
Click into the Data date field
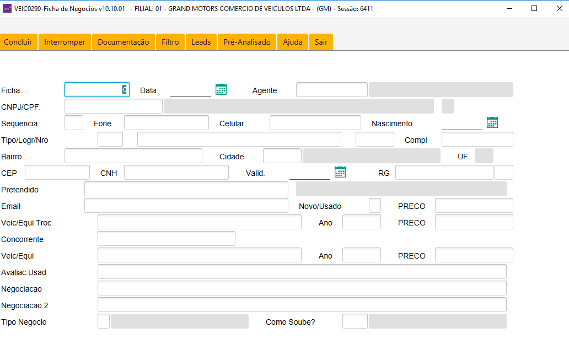coord(191,90)
